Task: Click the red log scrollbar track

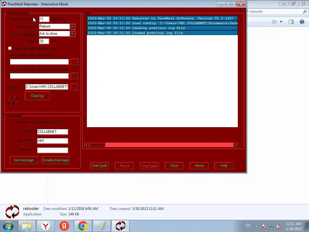Action: click(x=169, y=145)
